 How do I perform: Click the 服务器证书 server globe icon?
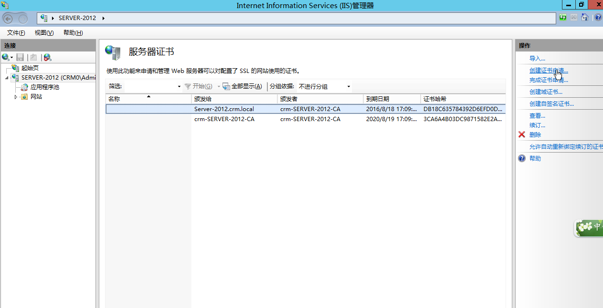(x=113, y=52)
